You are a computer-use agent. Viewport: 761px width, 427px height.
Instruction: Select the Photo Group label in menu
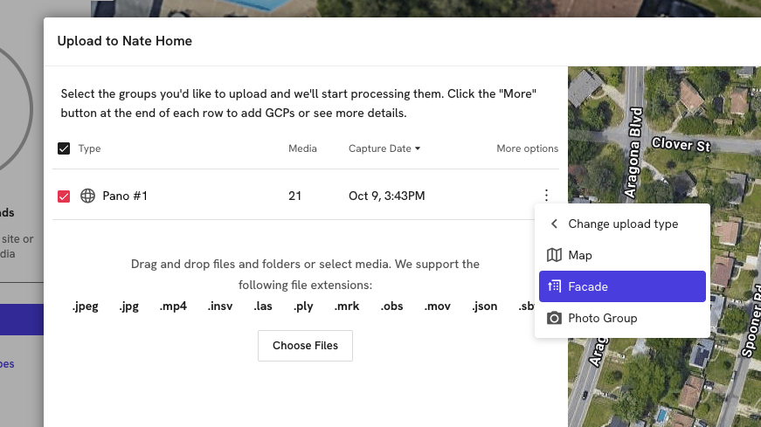coord(602,319)
